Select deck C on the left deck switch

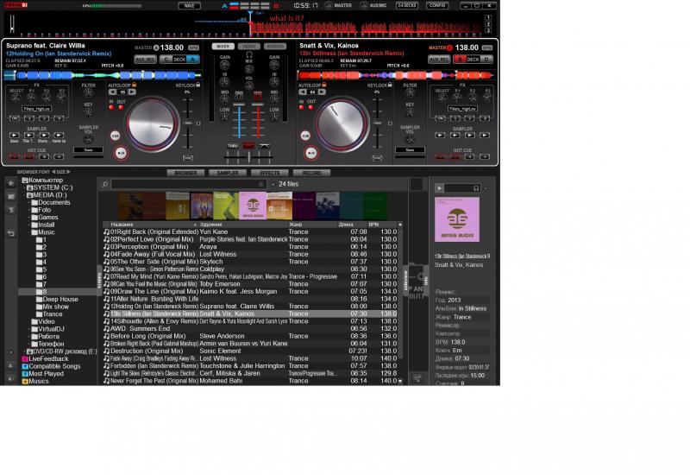pos(166,59)
